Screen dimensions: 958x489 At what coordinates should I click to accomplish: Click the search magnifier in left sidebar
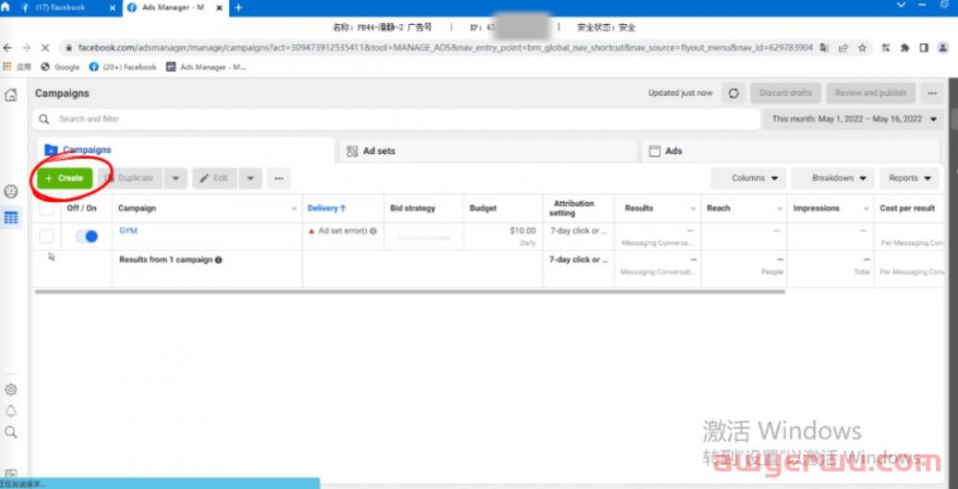[x=11, y=433]
